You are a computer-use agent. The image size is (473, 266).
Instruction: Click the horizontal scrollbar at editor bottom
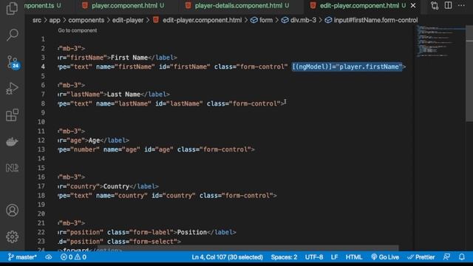248,248
